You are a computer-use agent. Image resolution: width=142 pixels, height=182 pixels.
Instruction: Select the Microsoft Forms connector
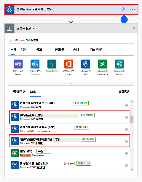119,64
